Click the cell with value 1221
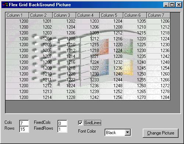Screen dimensions: 184x144 click(88, 56)
